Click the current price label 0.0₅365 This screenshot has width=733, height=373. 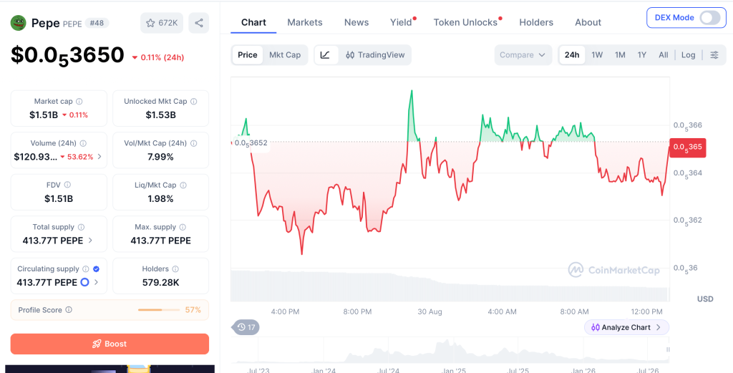point(687,147)
